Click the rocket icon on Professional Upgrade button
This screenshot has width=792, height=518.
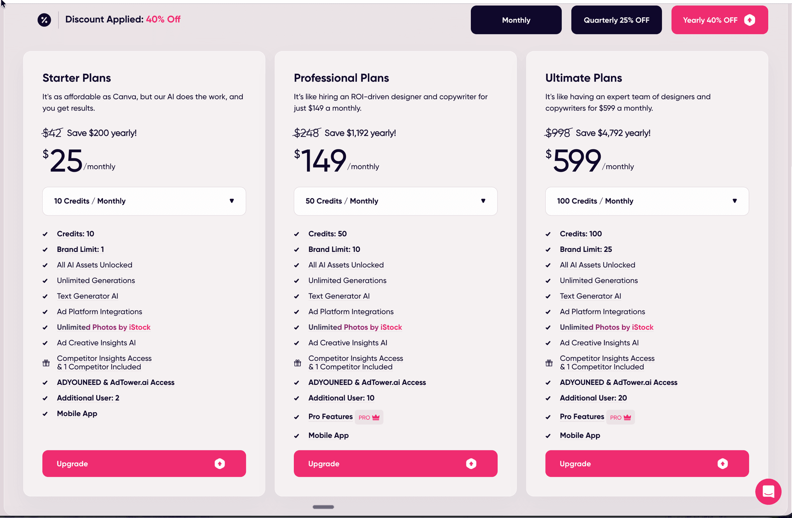471,463
